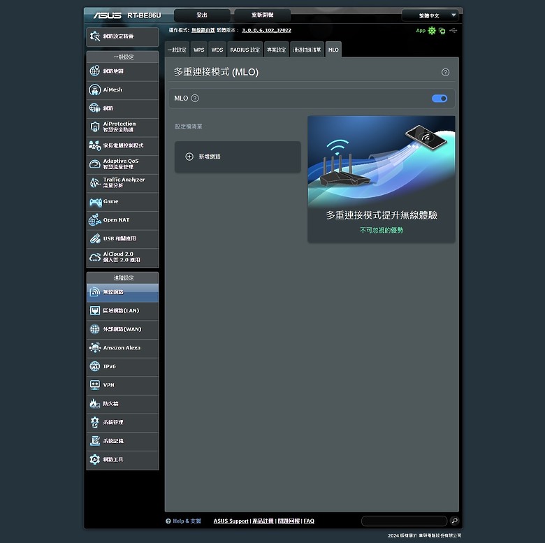Click the 多重連接模式 (MLO) heading
The image size is (545, 543).
coord(216,72)
